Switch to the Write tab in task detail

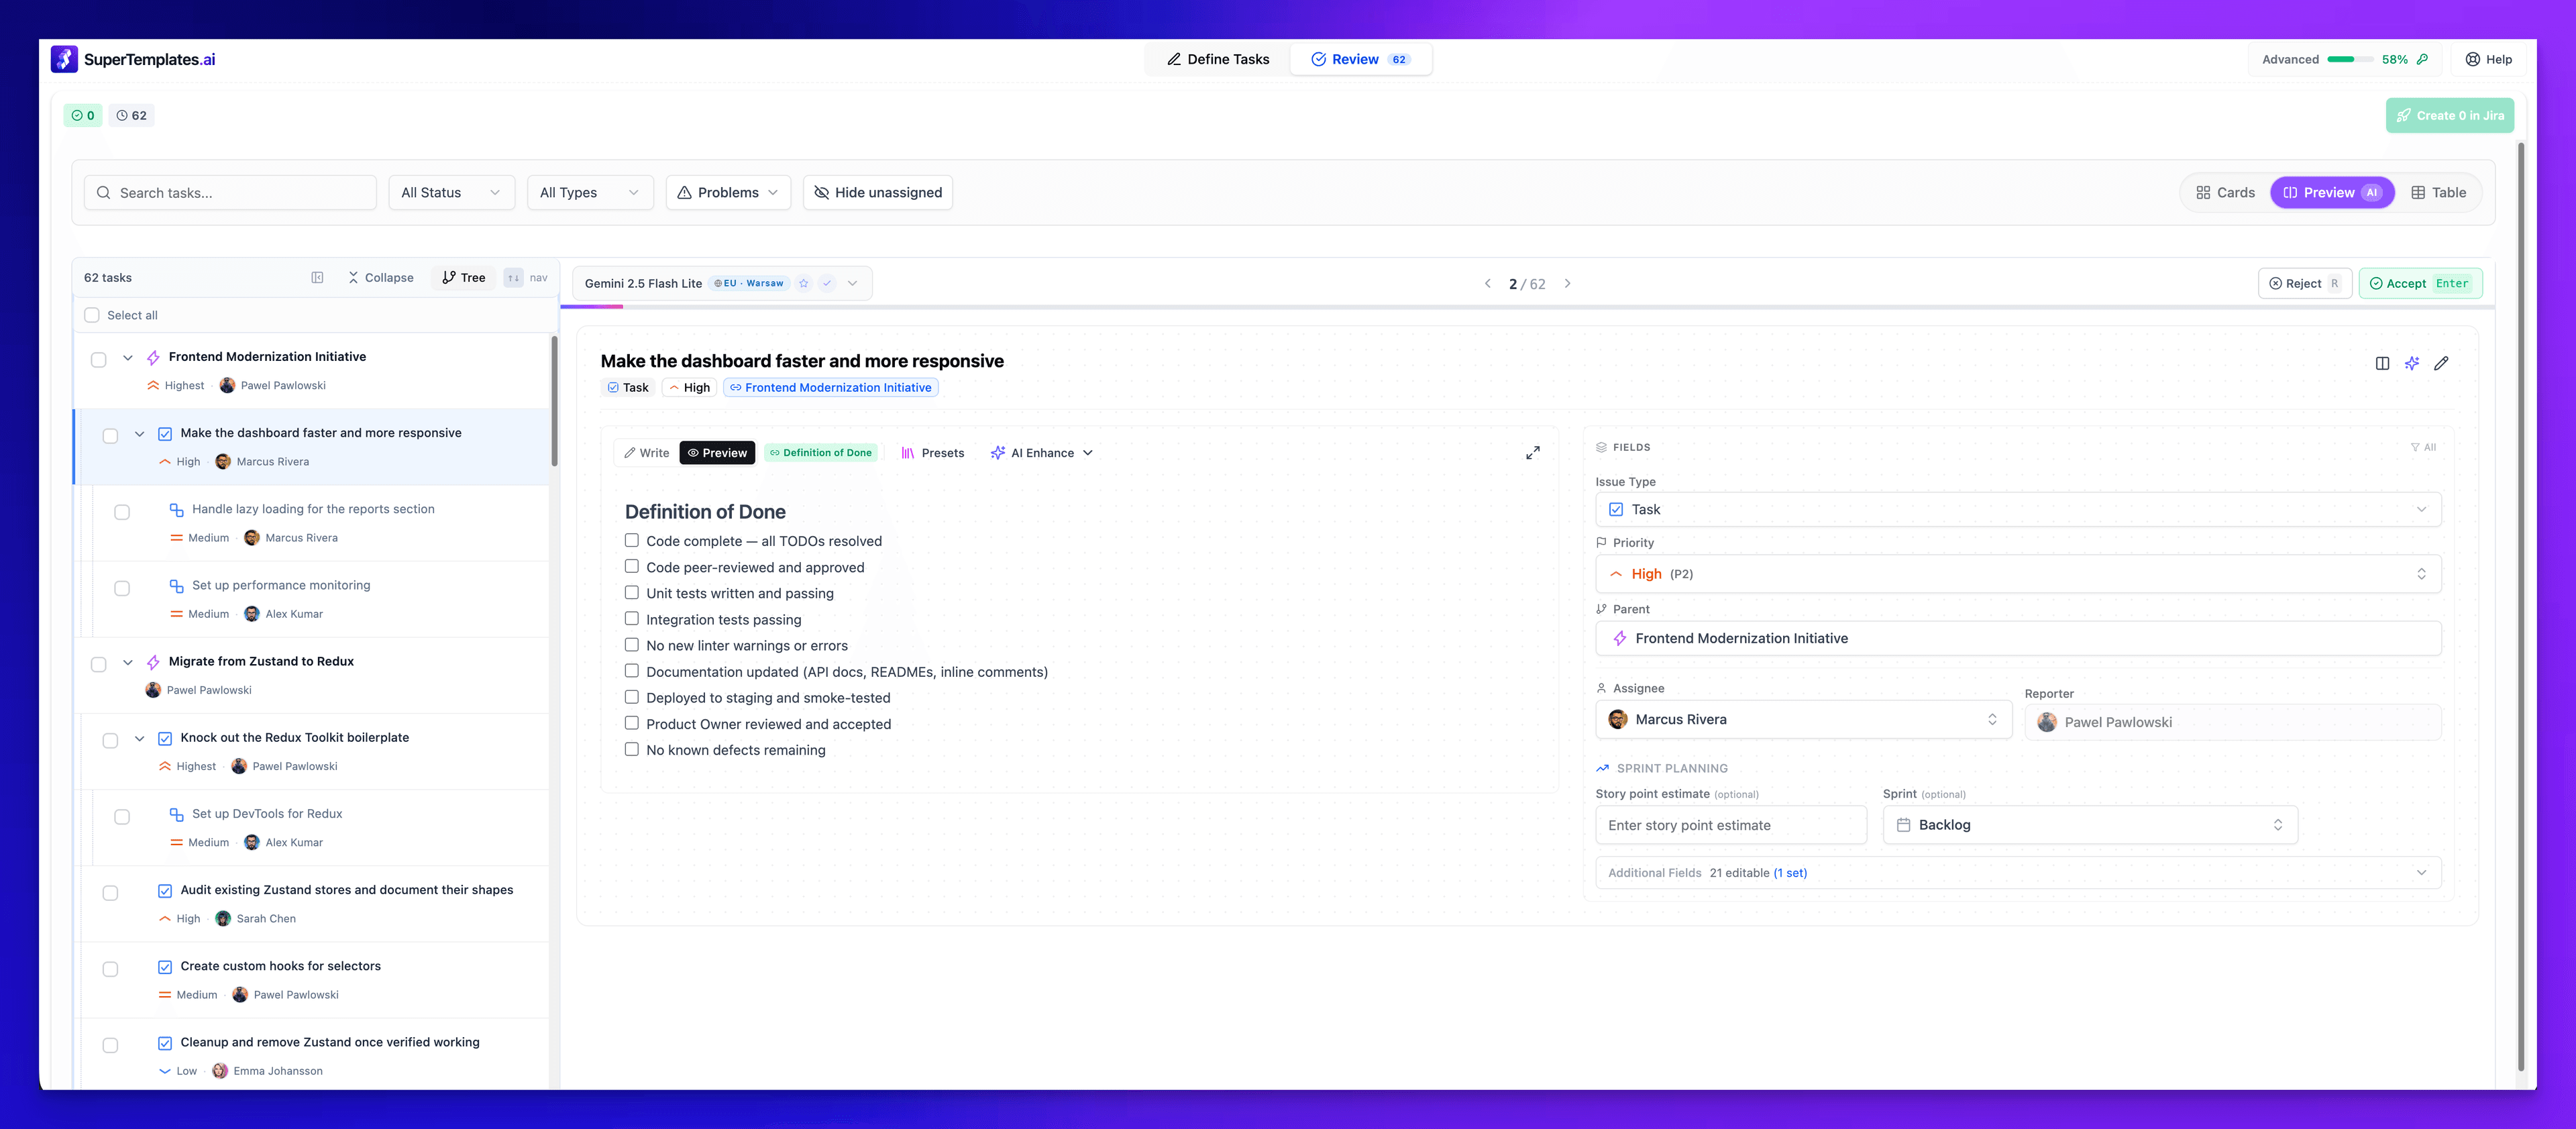(645, 452)
